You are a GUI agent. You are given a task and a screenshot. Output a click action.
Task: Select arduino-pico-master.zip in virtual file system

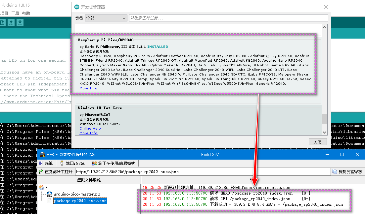(x=77, y=194)
